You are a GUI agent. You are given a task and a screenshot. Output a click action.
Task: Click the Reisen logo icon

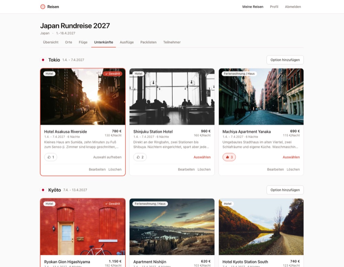point(43,7)
